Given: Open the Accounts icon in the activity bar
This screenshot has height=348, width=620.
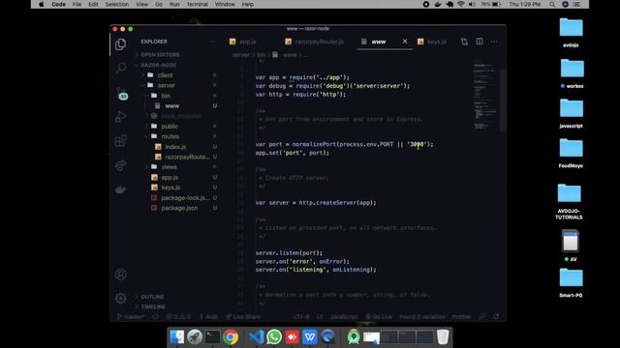Looking at the screenshot, I should pyautogui.click(x=120, y=275).
